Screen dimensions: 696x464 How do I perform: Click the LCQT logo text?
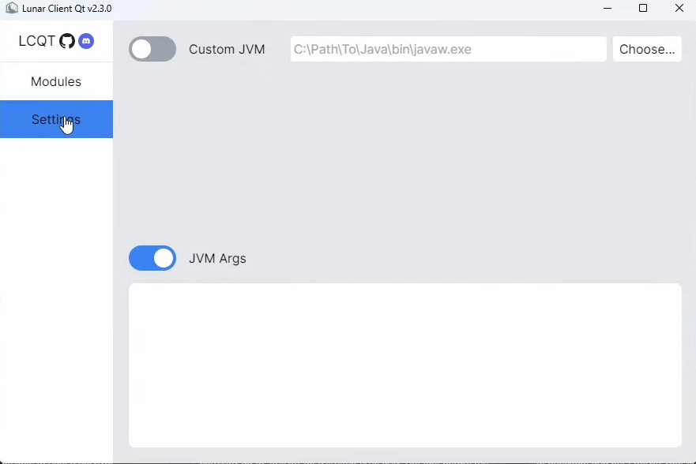(x=37, y=41)
